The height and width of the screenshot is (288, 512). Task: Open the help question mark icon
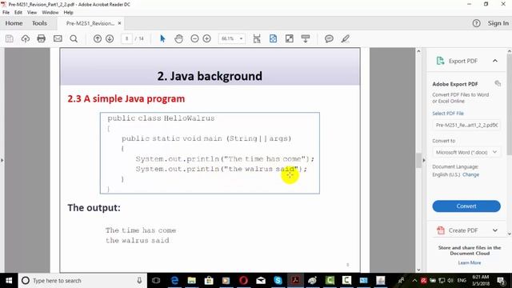tap(477, 23)
